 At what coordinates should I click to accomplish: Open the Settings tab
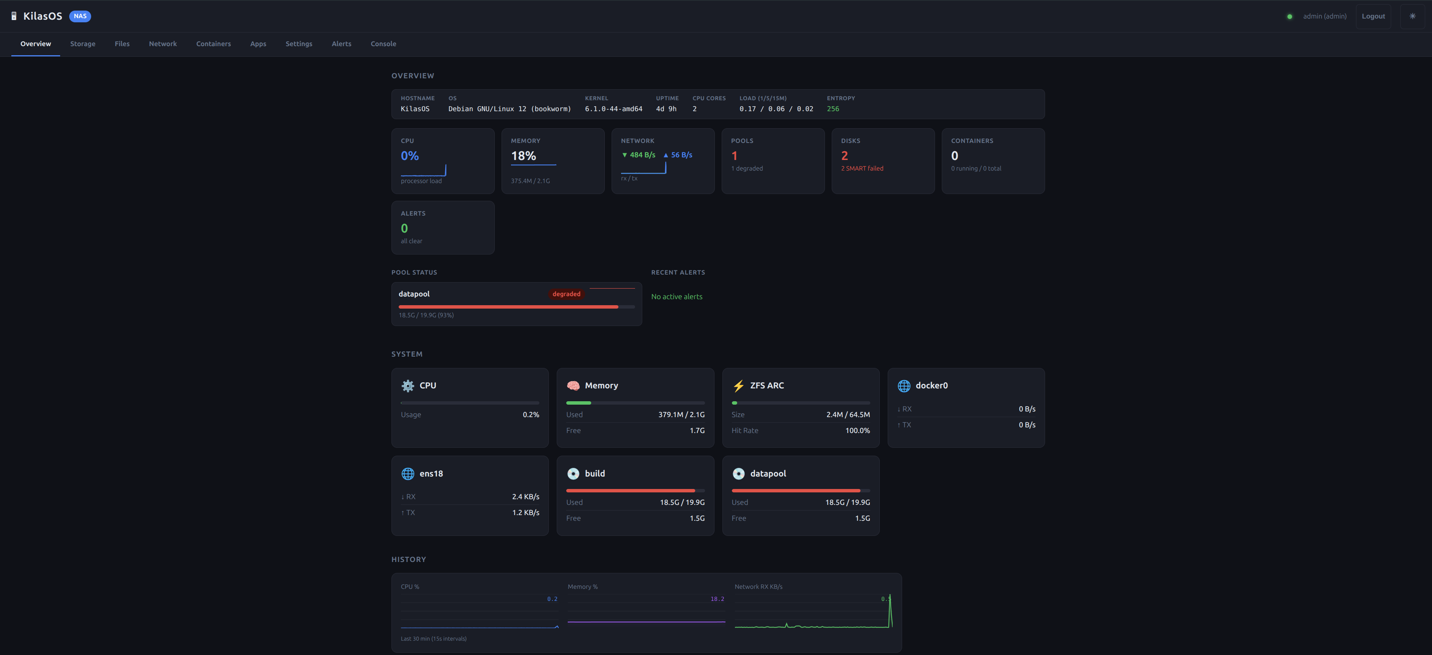[298, 44]
